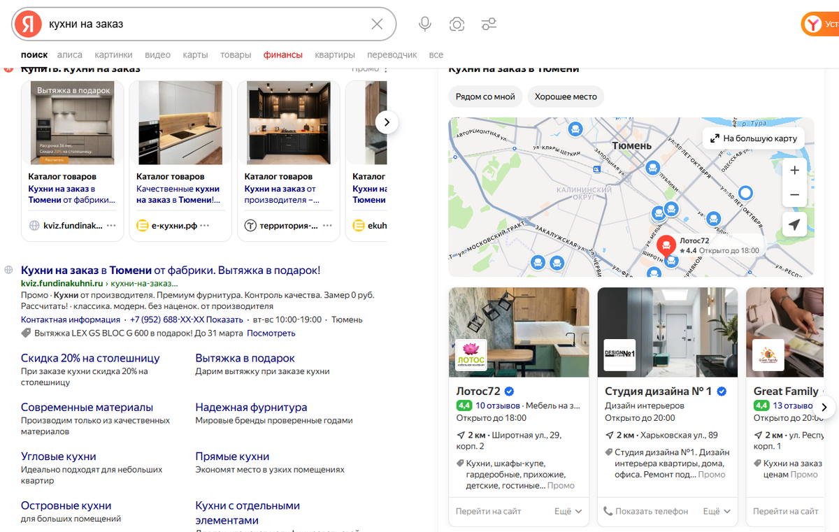Switch to the видео tab
Screen dimensions: 839x532
point(158,55)
